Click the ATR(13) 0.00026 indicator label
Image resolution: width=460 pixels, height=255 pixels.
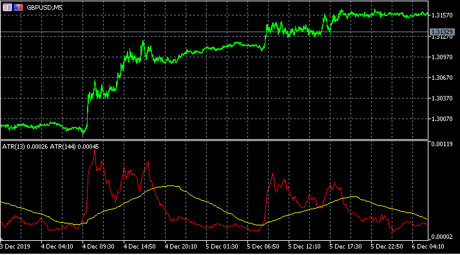(x=25, y=147)
